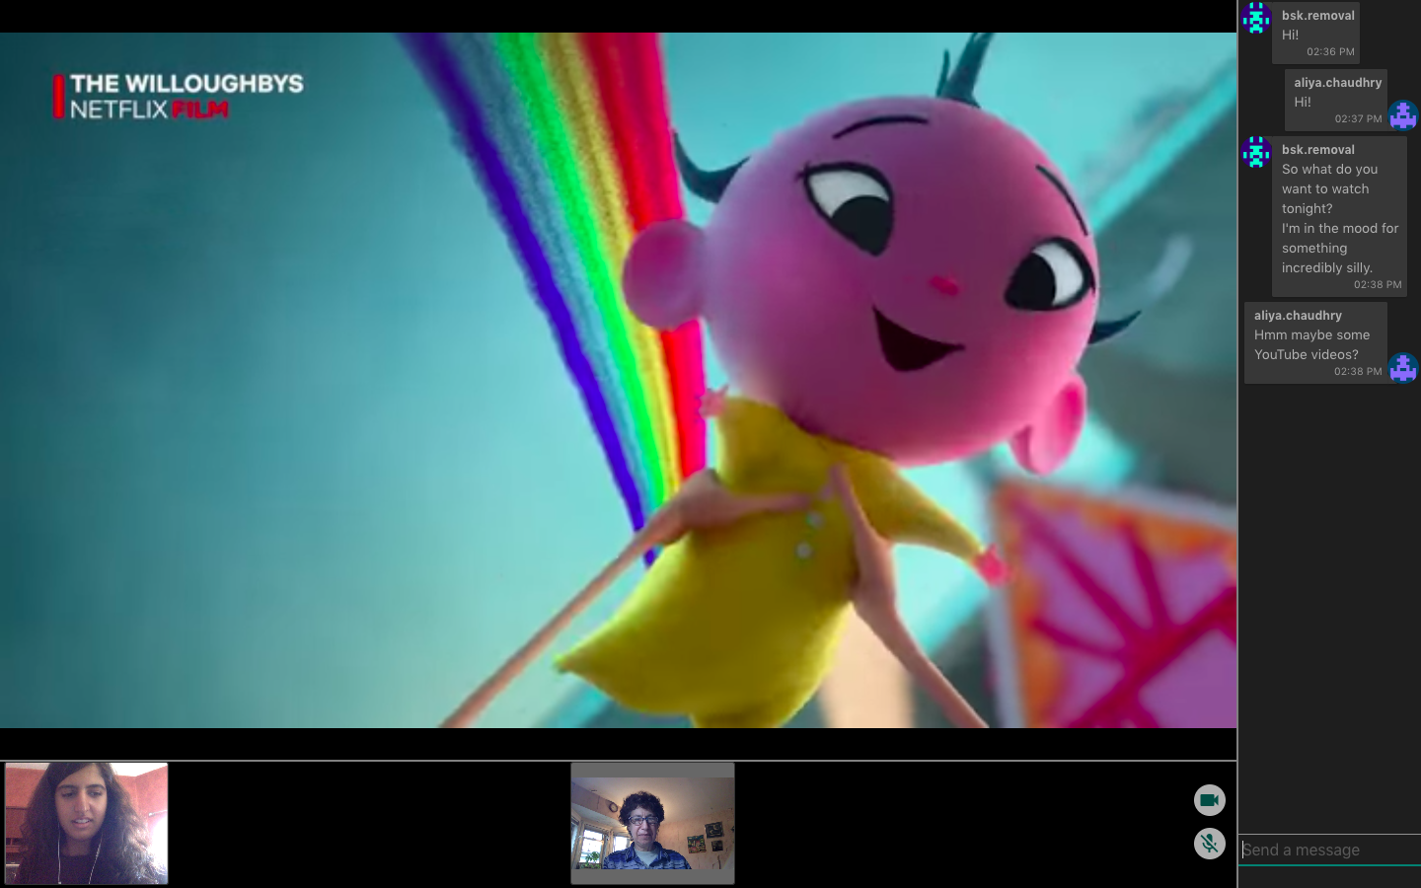
Task: Click the message 'Hmm maybe some YouTube videos?'
Action: coord(1311,344)
